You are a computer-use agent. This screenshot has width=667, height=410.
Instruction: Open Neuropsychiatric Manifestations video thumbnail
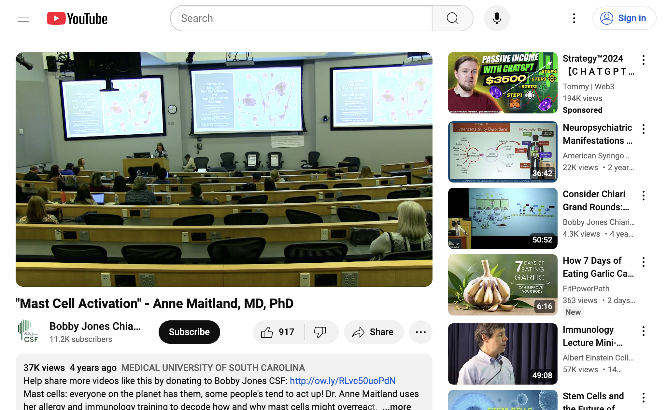tap(503, 152)
